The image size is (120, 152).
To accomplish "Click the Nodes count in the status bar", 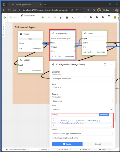I will 85,149.
